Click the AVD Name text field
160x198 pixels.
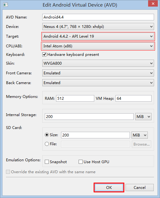tap(98, 17)
